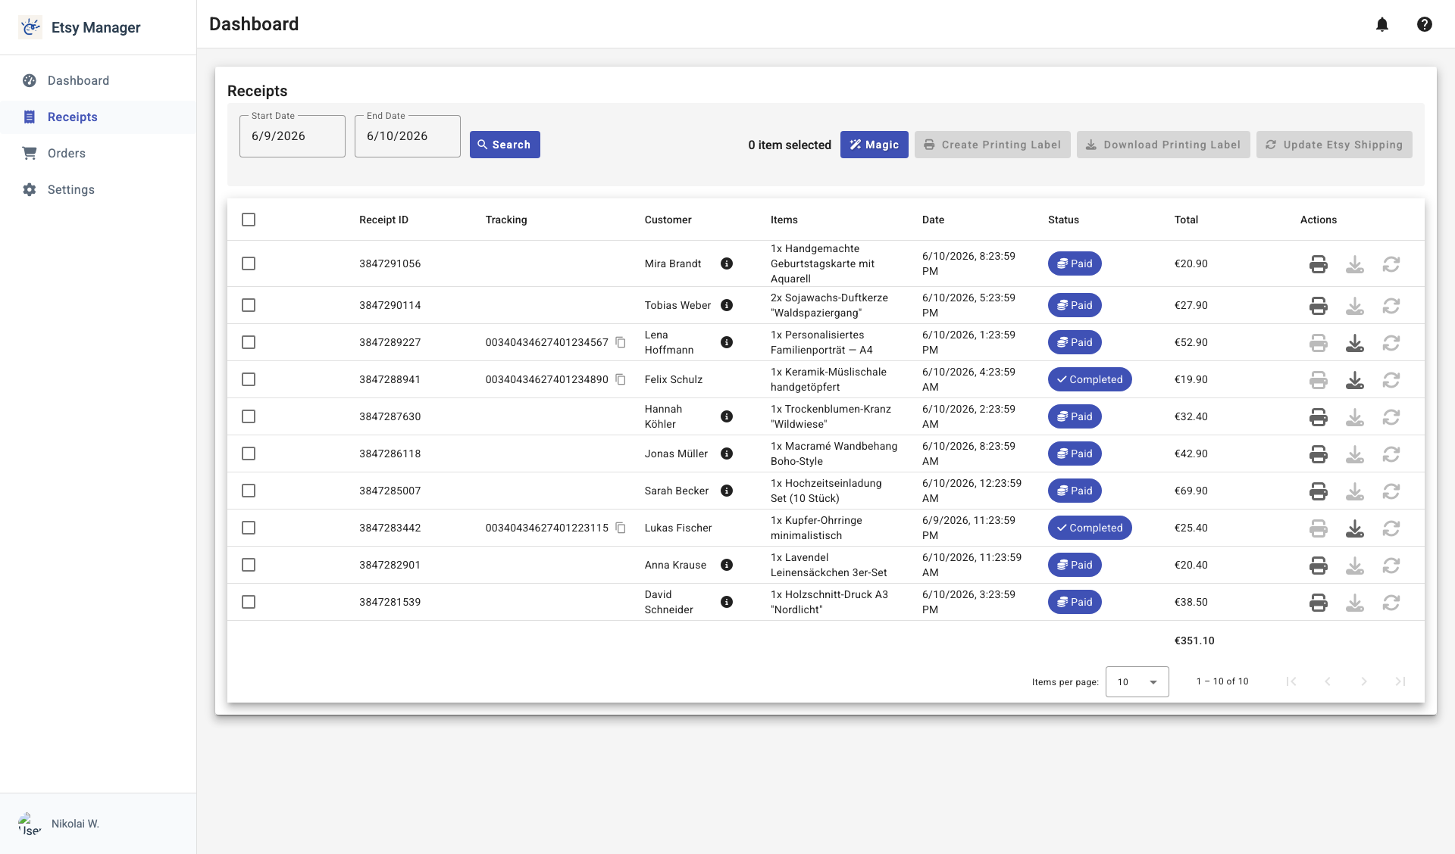Check the box for receipt 3847290114

tap(249, 305)
